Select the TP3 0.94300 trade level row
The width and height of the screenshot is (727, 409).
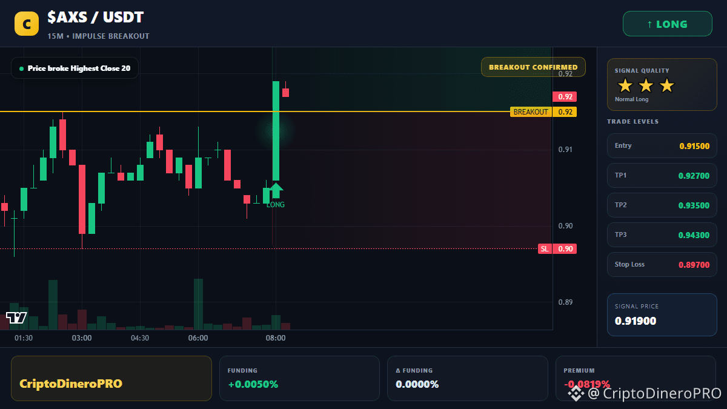662,235
